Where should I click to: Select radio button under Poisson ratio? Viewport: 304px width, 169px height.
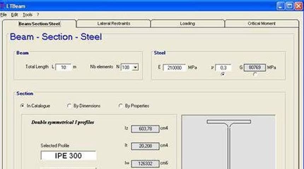223,74
